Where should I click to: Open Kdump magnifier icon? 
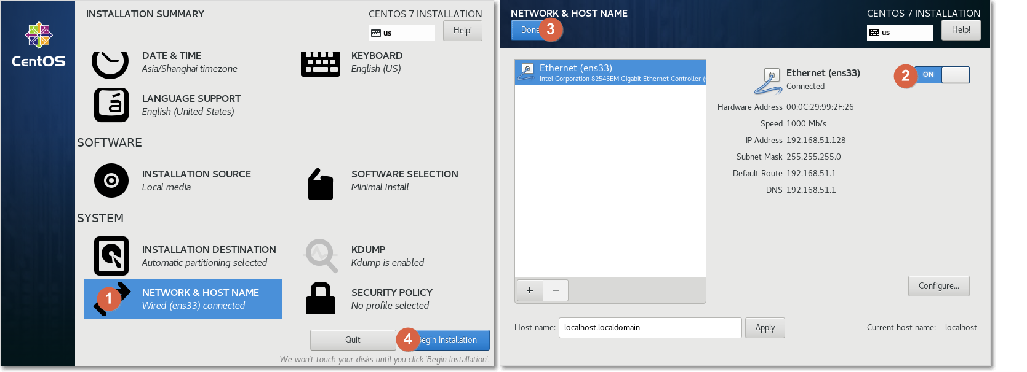[x=321, y=256]
